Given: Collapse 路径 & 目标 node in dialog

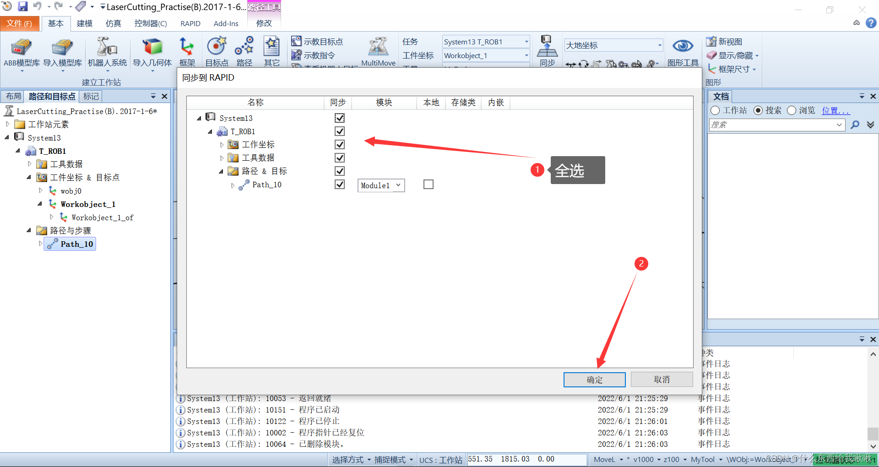Looking at the screenshot, I should coord(222,171).
